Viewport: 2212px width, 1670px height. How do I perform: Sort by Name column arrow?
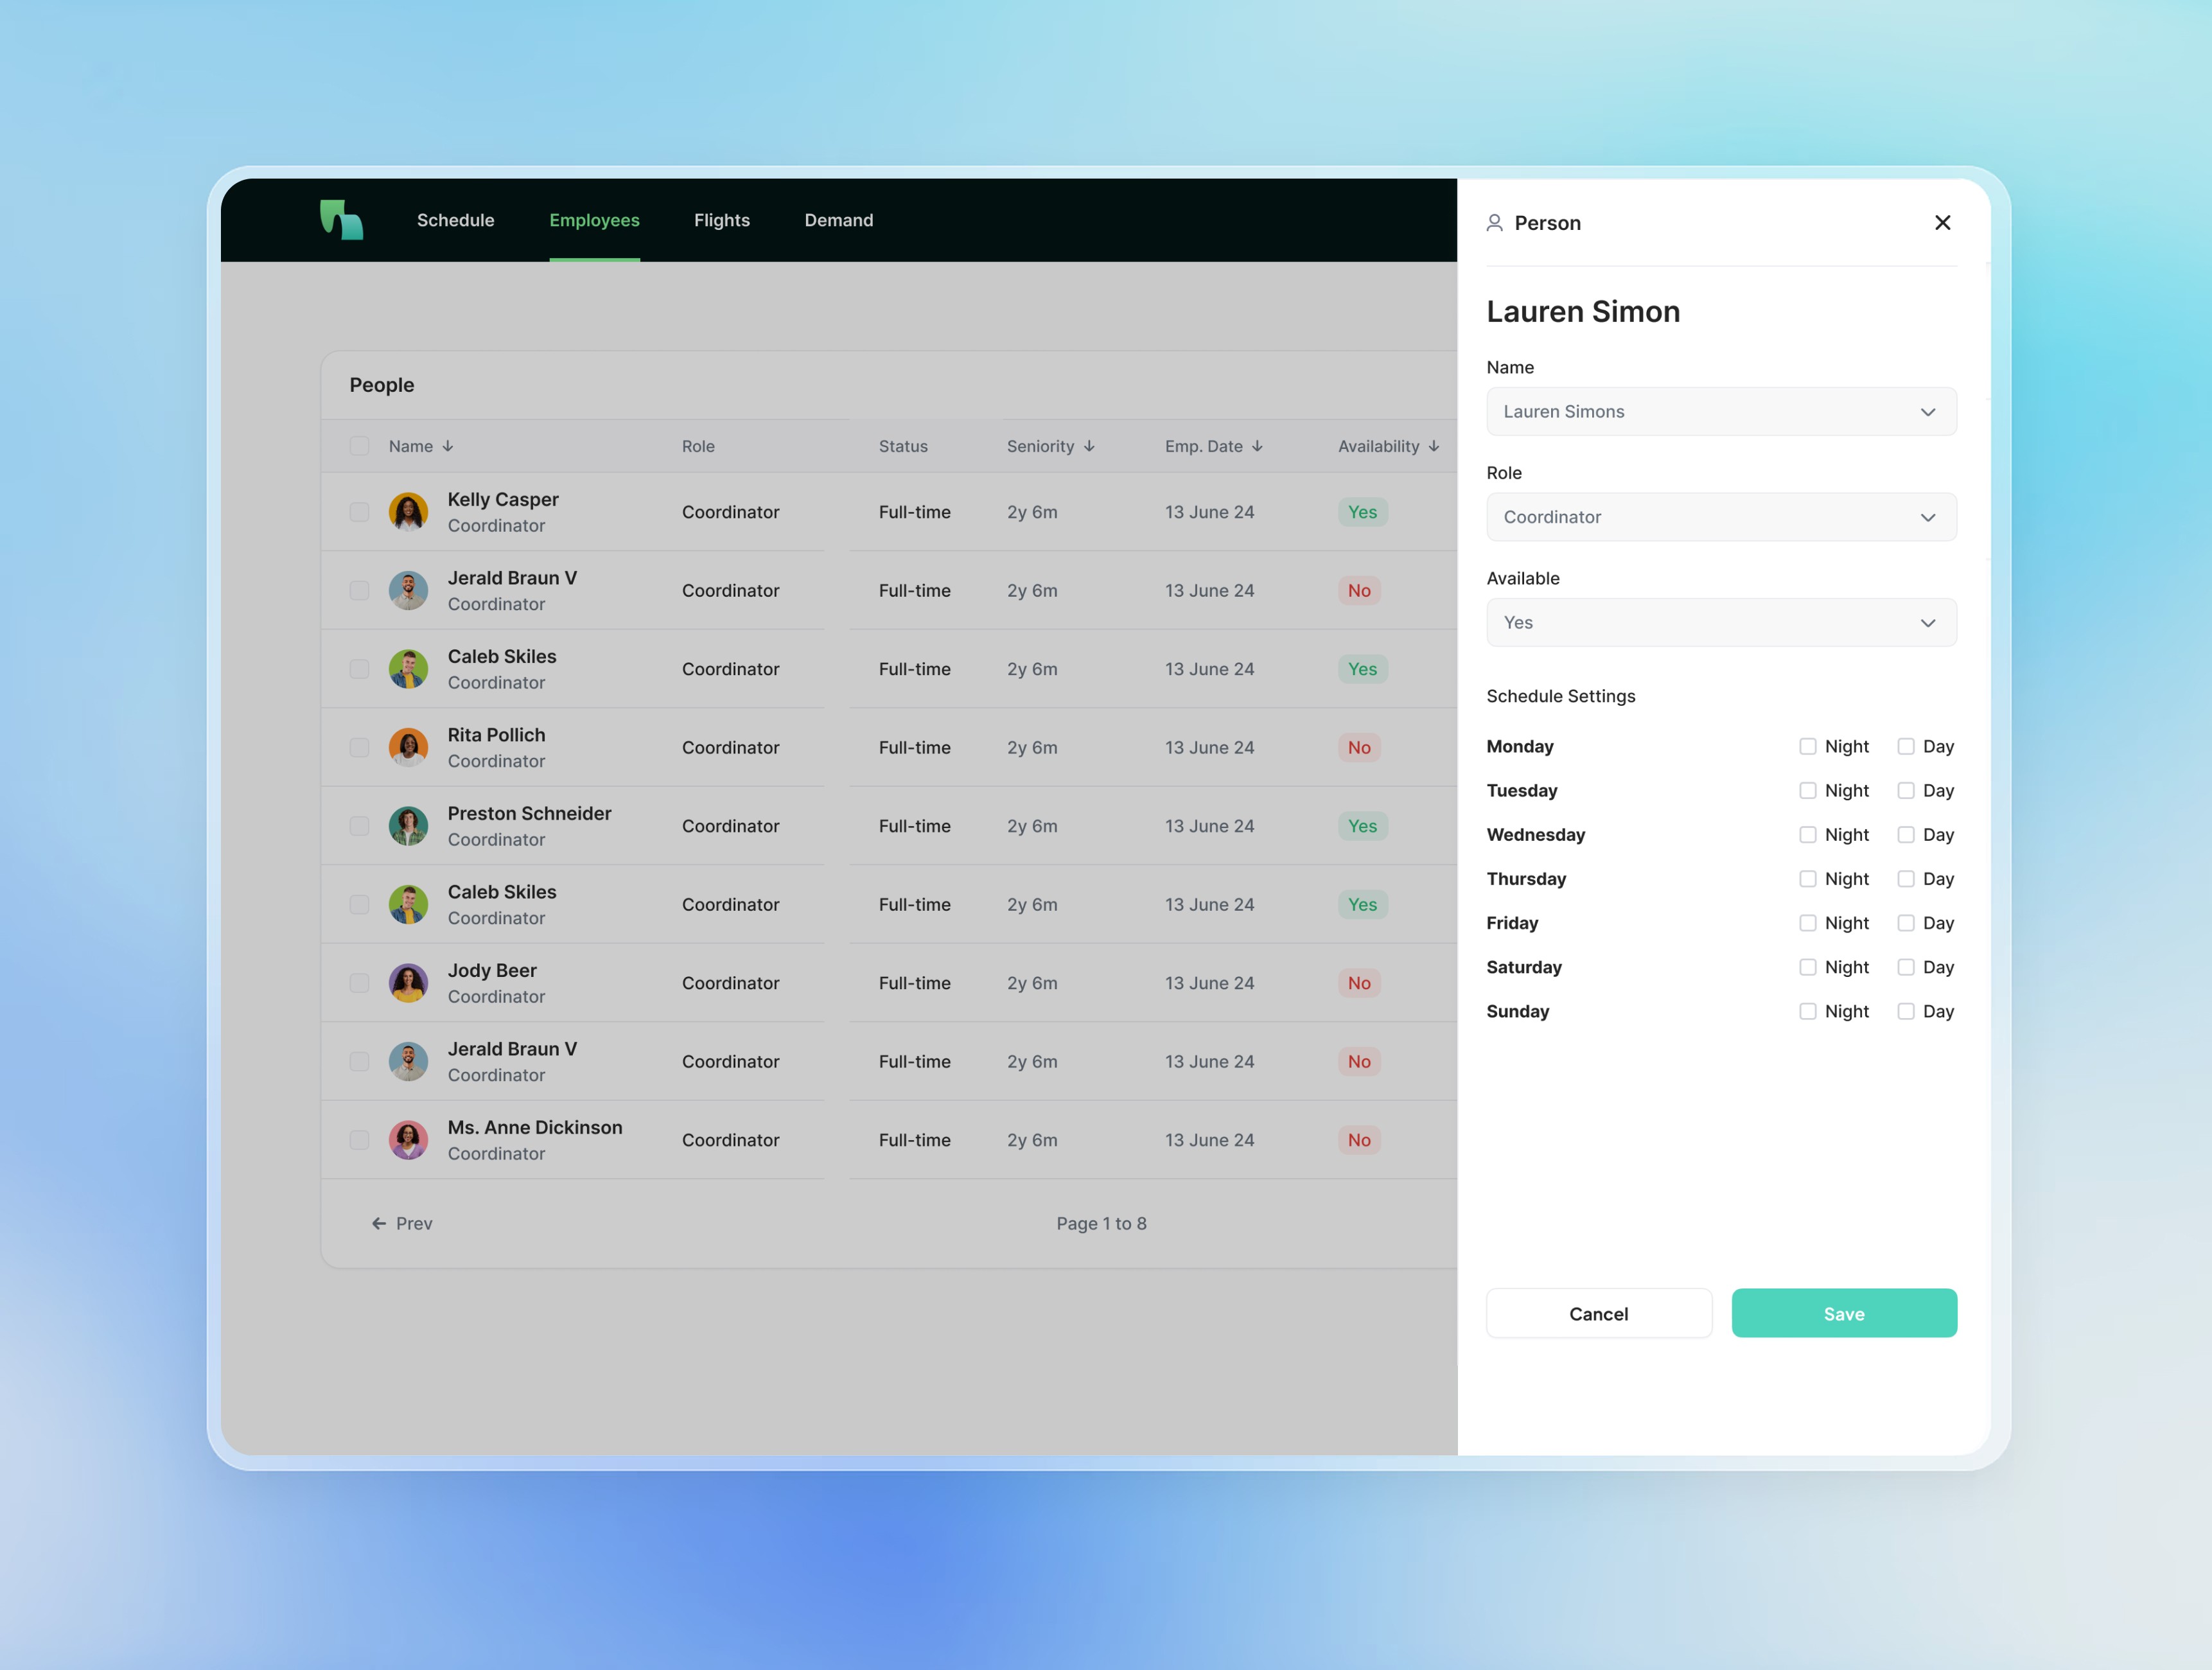[x=448, y=446]
